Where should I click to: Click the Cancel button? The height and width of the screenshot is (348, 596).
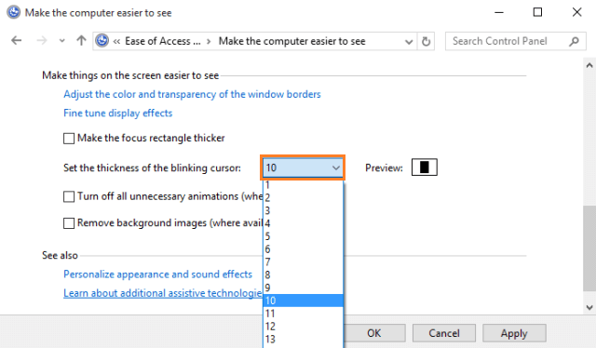444,333
